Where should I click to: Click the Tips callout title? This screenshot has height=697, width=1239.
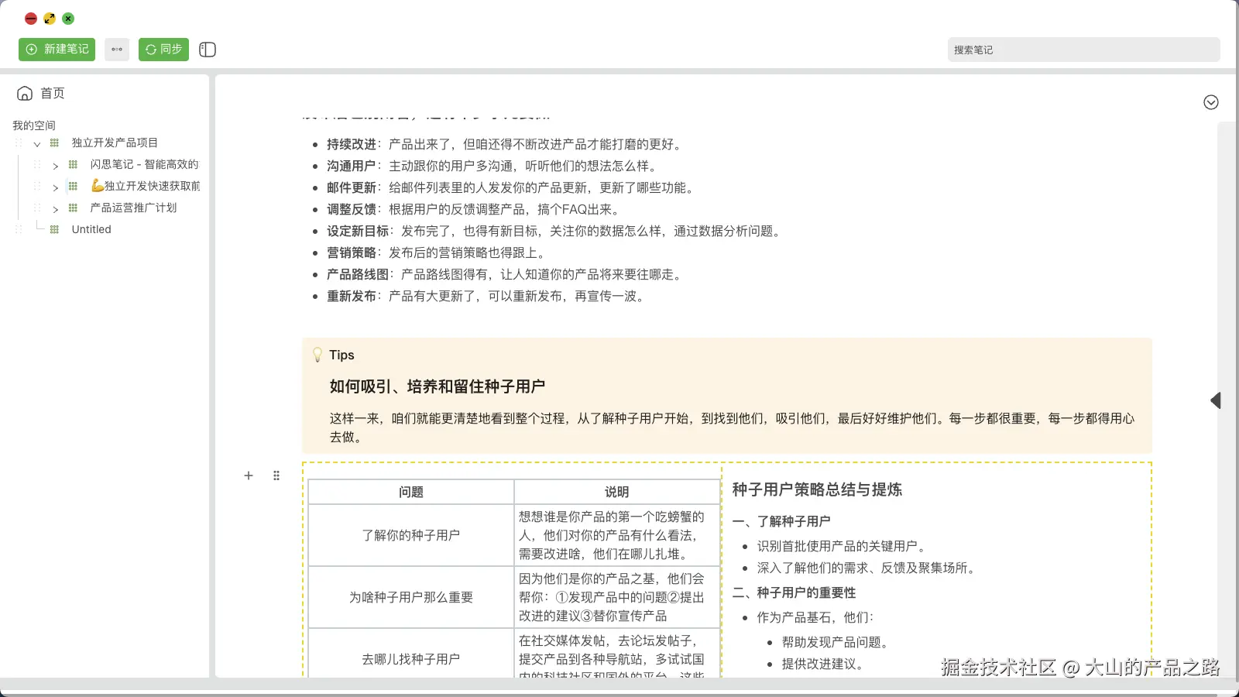(x=341, y=355)
